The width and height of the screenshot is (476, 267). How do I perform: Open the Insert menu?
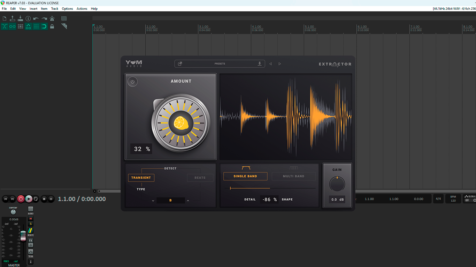[33, 9]
